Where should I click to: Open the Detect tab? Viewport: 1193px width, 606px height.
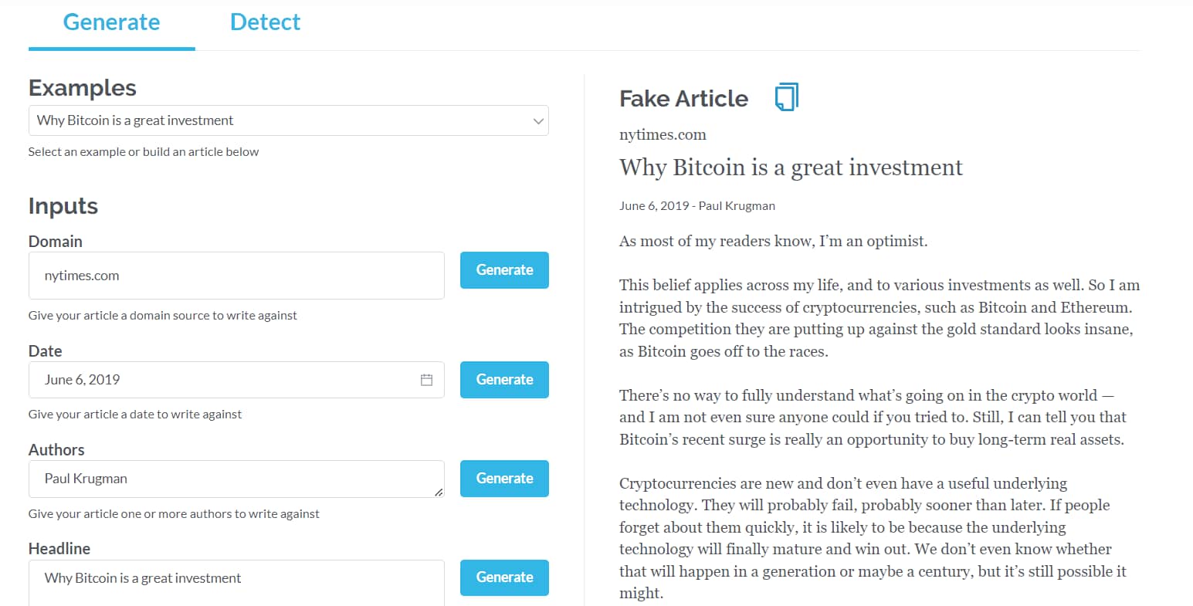pyautogui.click(x=265, y=22)
